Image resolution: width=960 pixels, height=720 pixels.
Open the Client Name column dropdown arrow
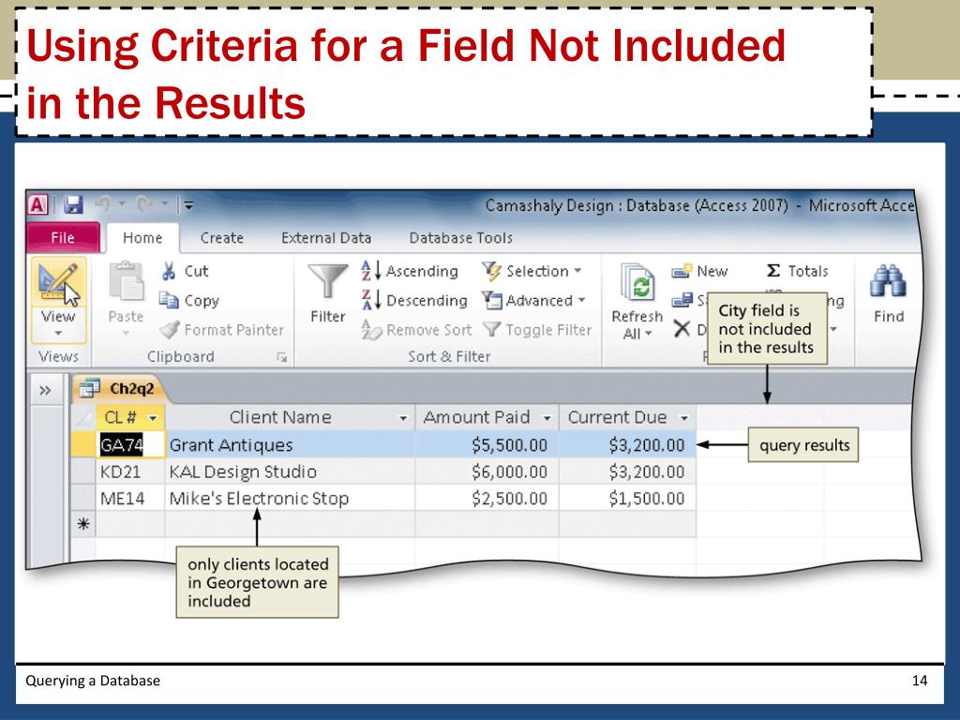403,418
